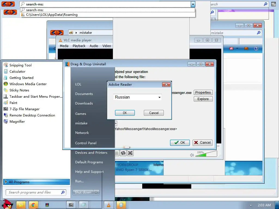Screen dimensions: 279x209
Task: Open help icon in mistake window toolbar
Action: 256,48
